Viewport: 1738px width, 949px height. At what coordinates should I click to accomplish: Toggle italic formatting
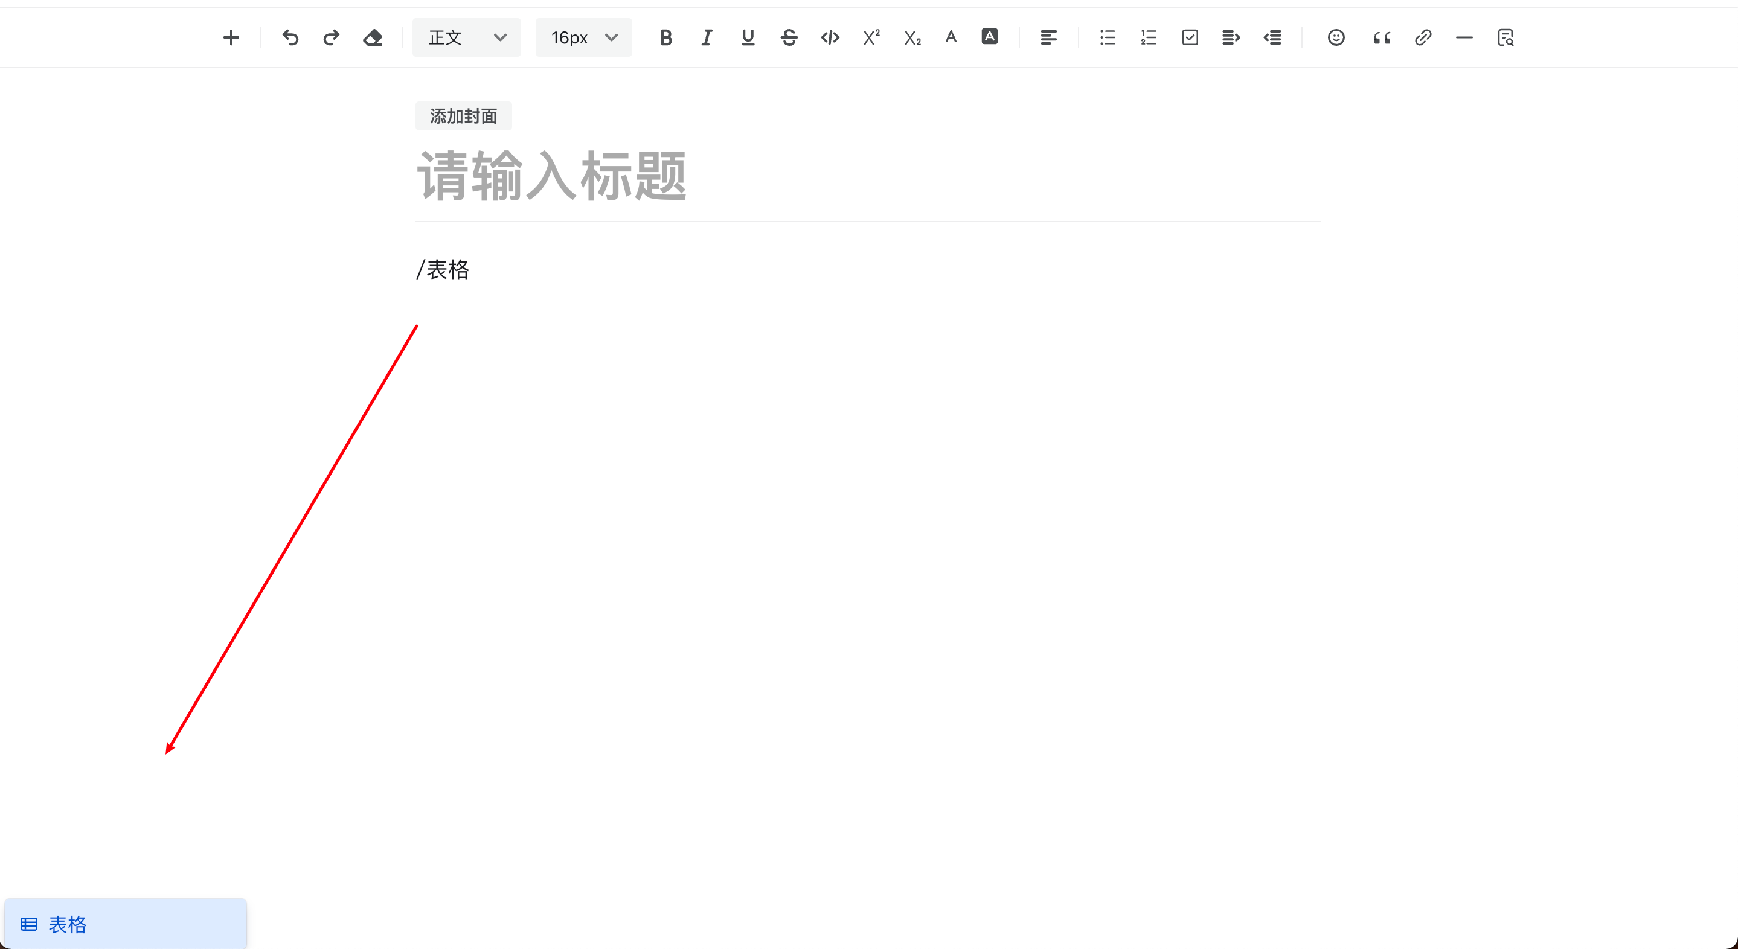(706, 37)
